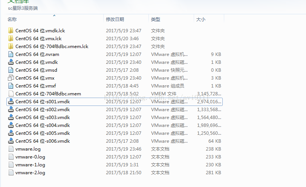306x187 pixels.
Task: Sort files by the 大小 column header
Action: coord(200,20)
